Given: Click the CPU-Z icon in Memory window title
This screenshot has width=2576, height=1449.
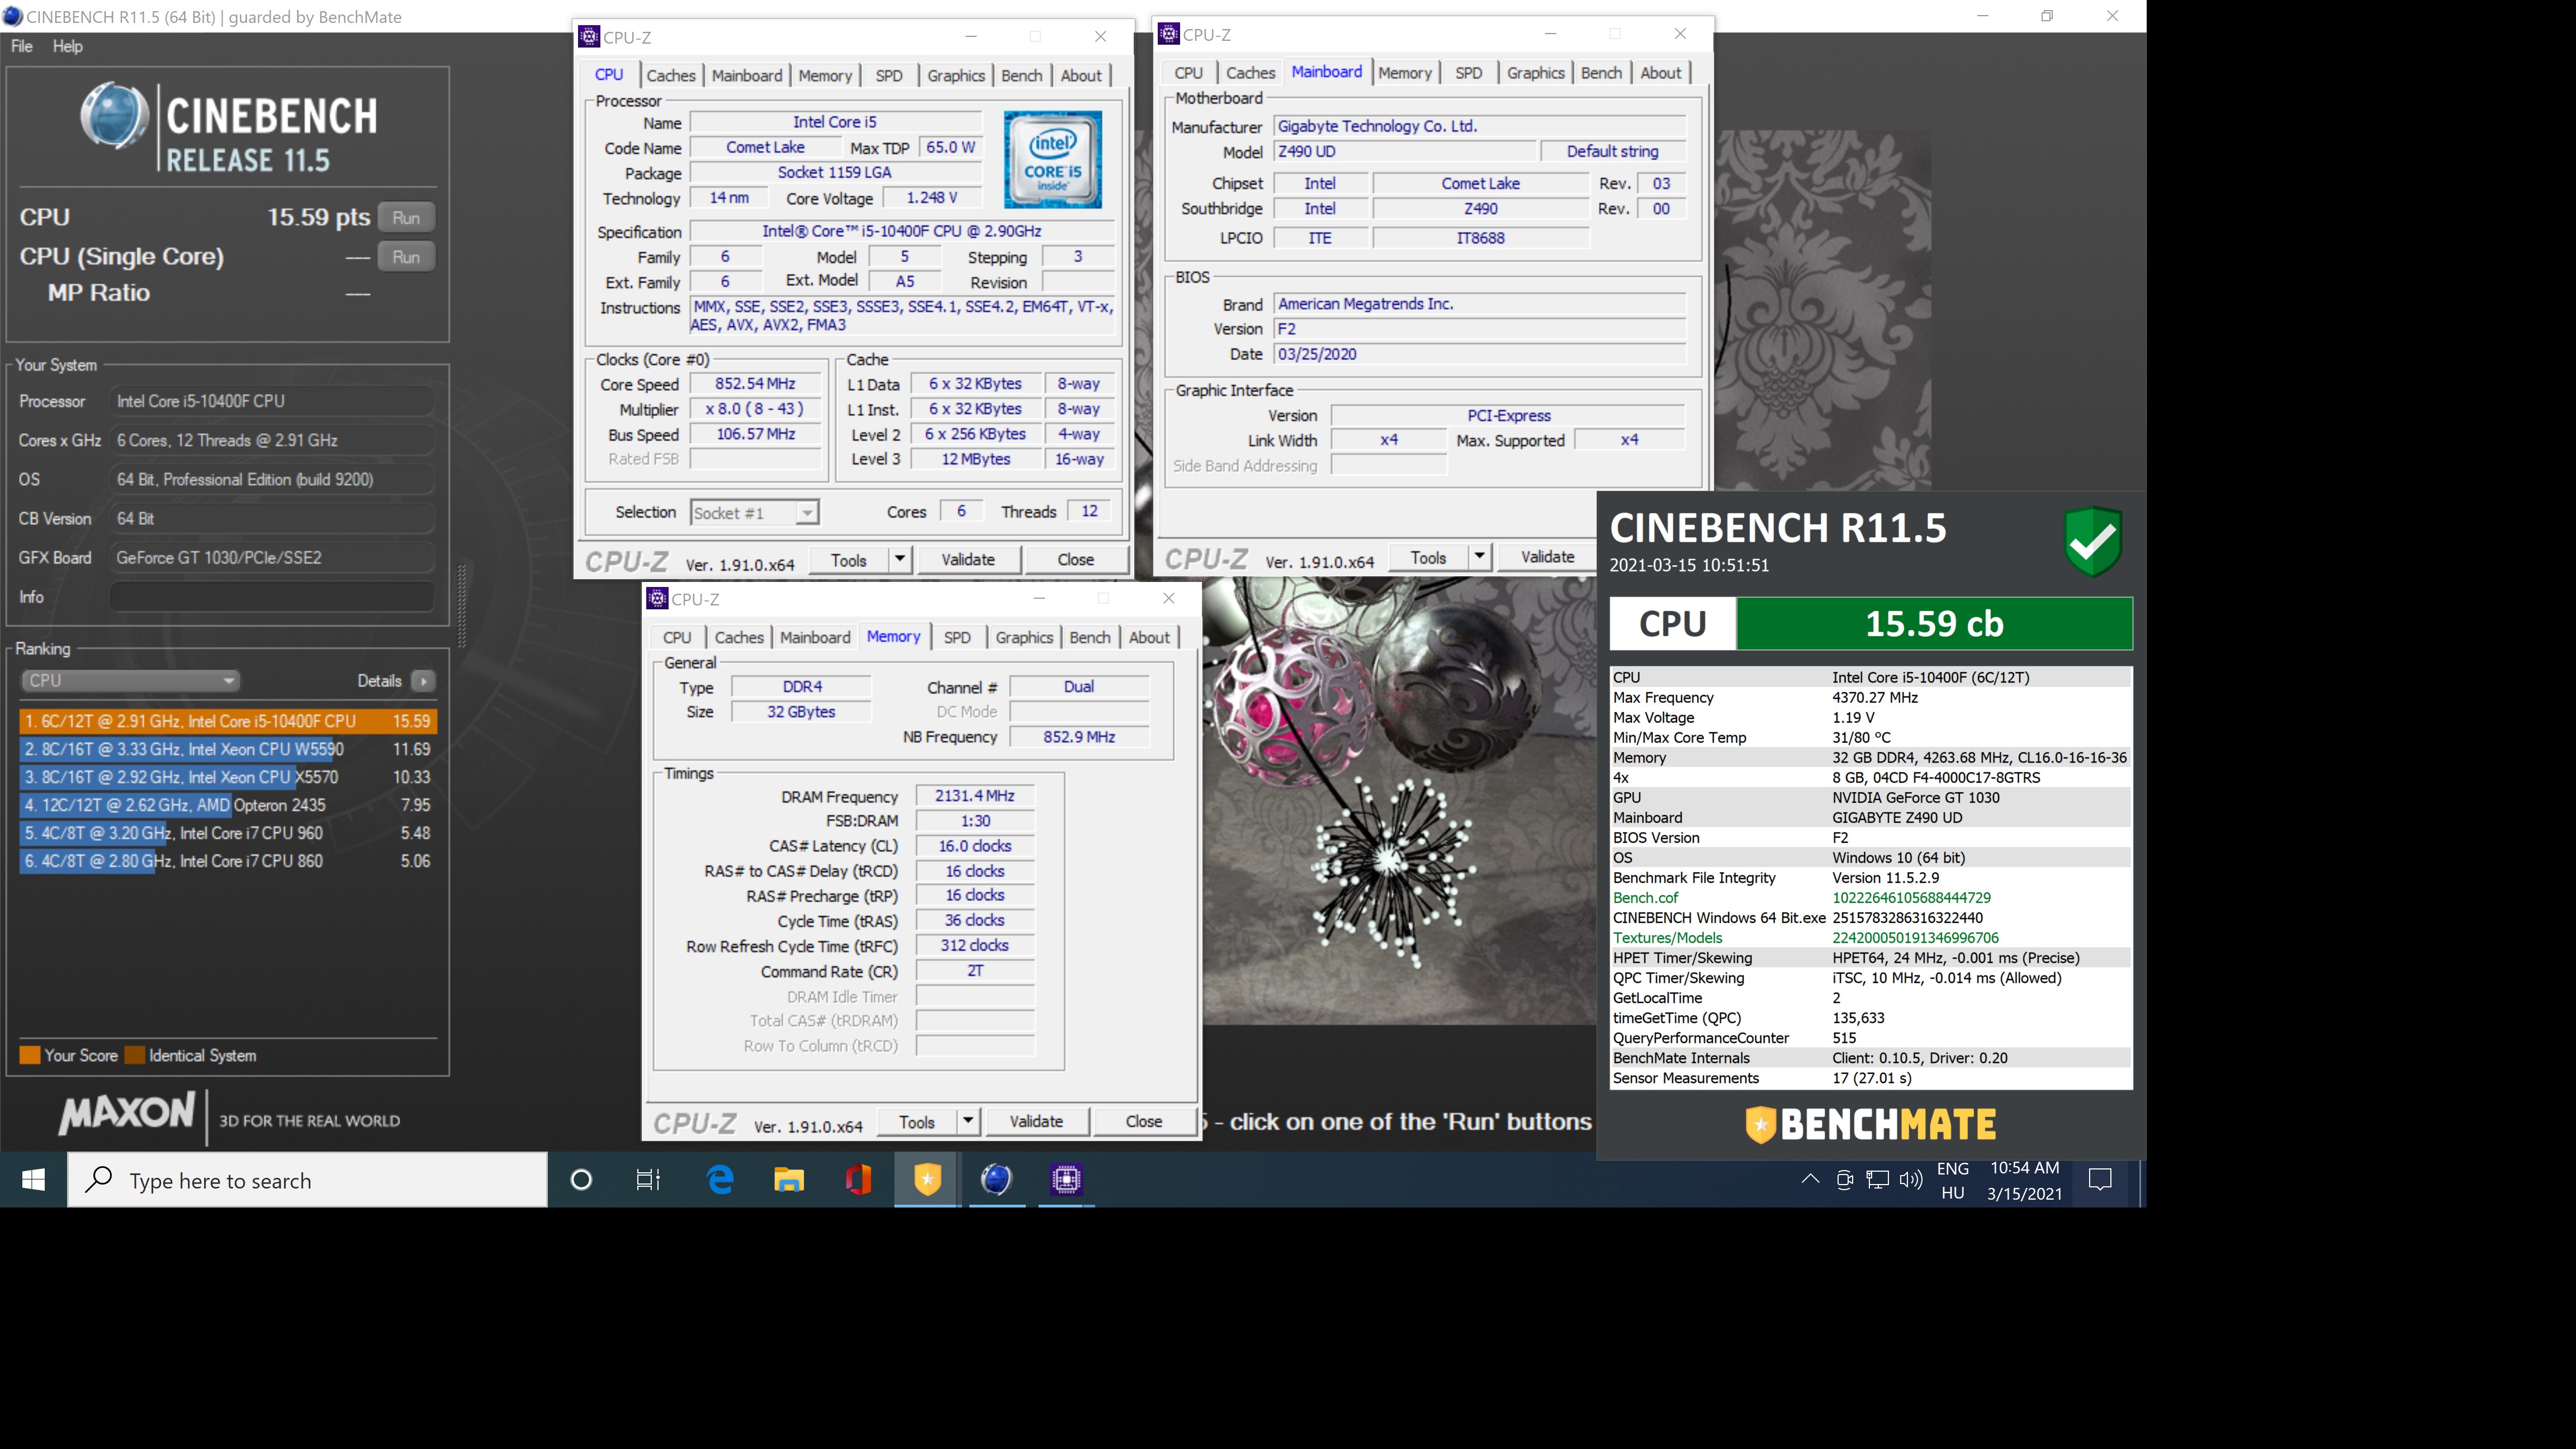Looking at the screenshot, I should [x=657, y=598].
